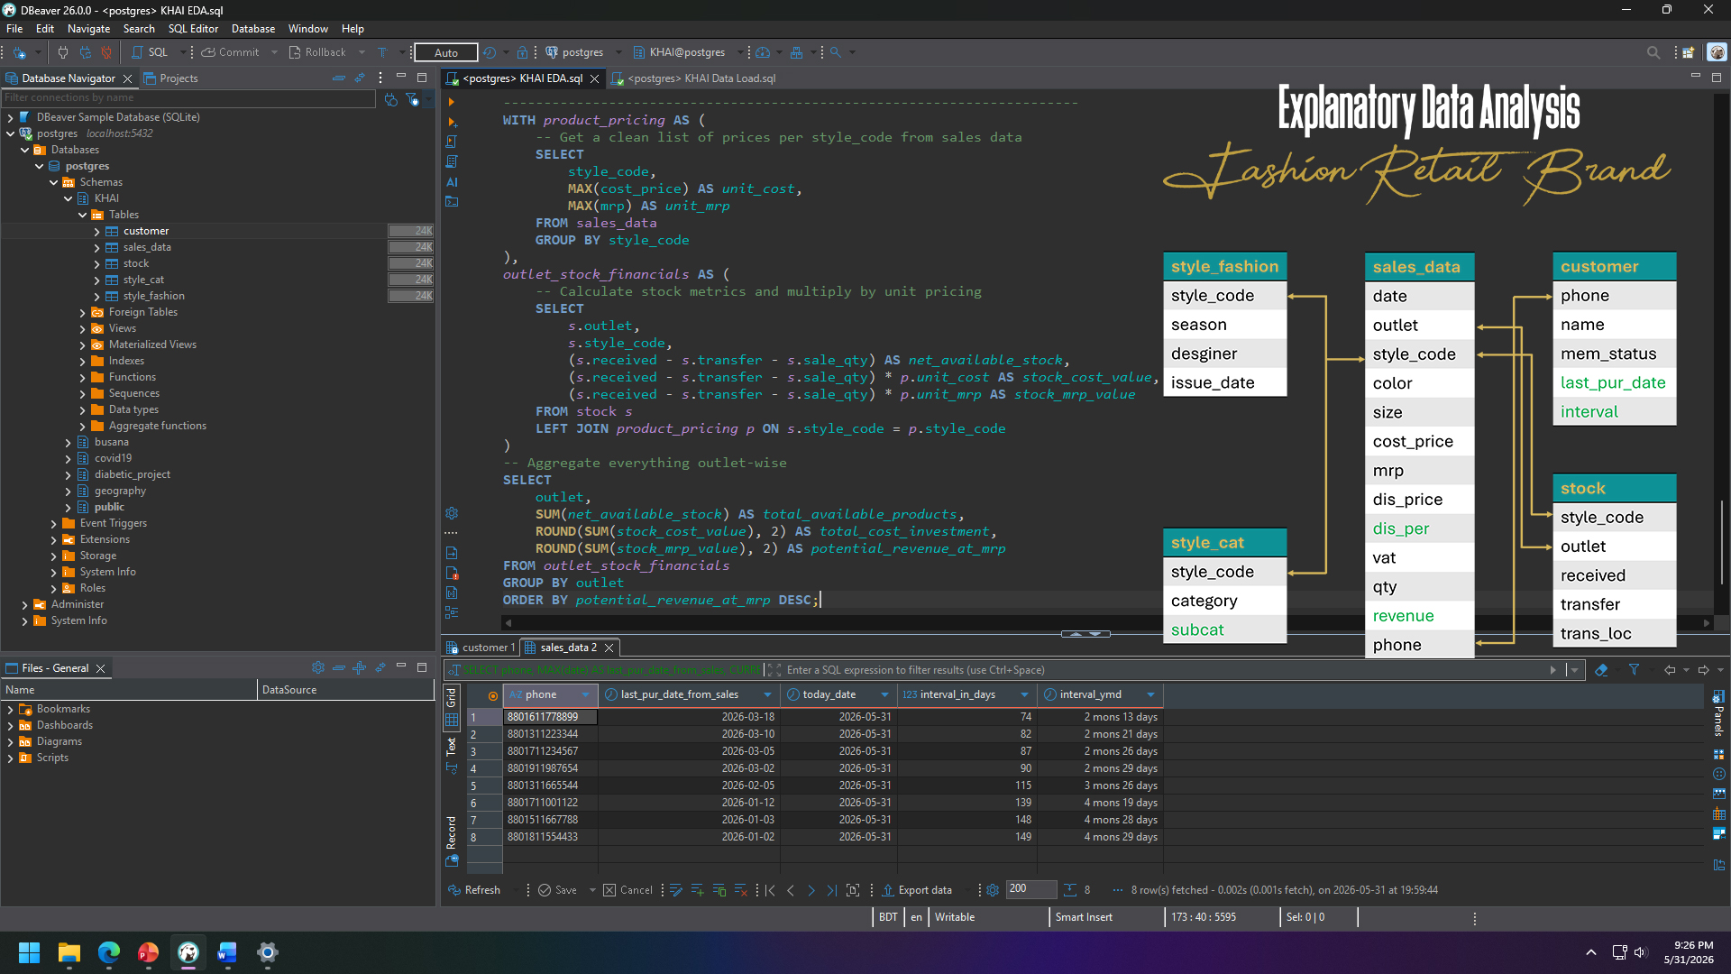Click the Rollback button

tap(317, 52)
